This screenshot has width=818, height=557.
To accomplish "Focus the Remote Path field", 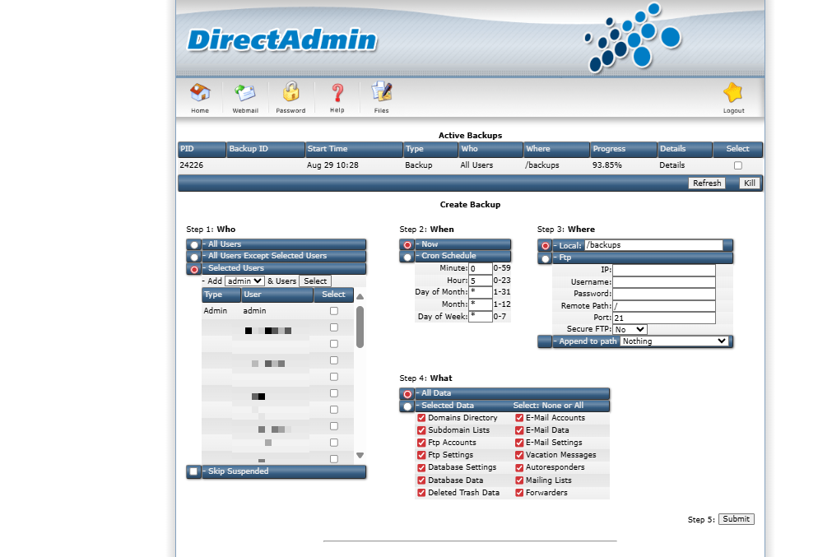I will [x=663, y=306].
